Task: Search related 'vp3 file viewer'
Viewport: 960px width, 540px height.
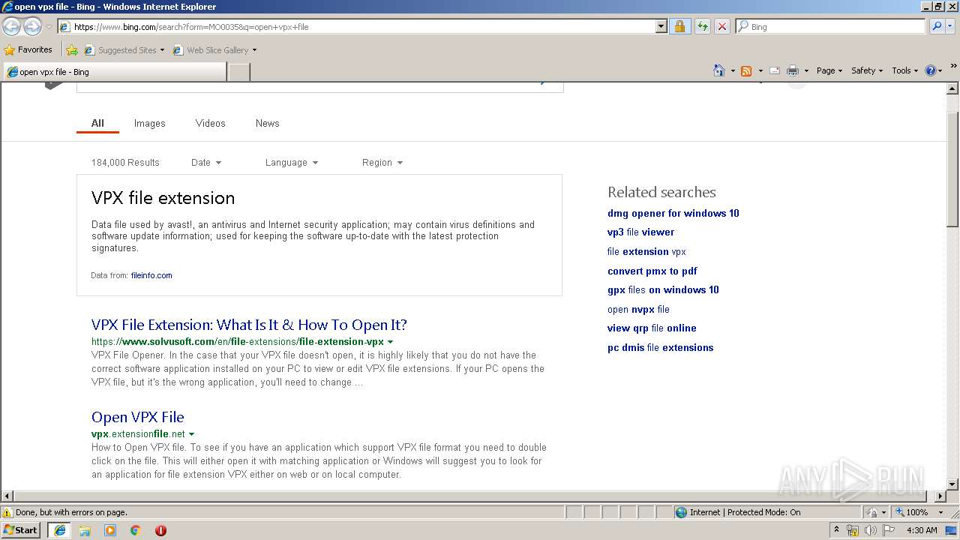Action: pos(641,232)
